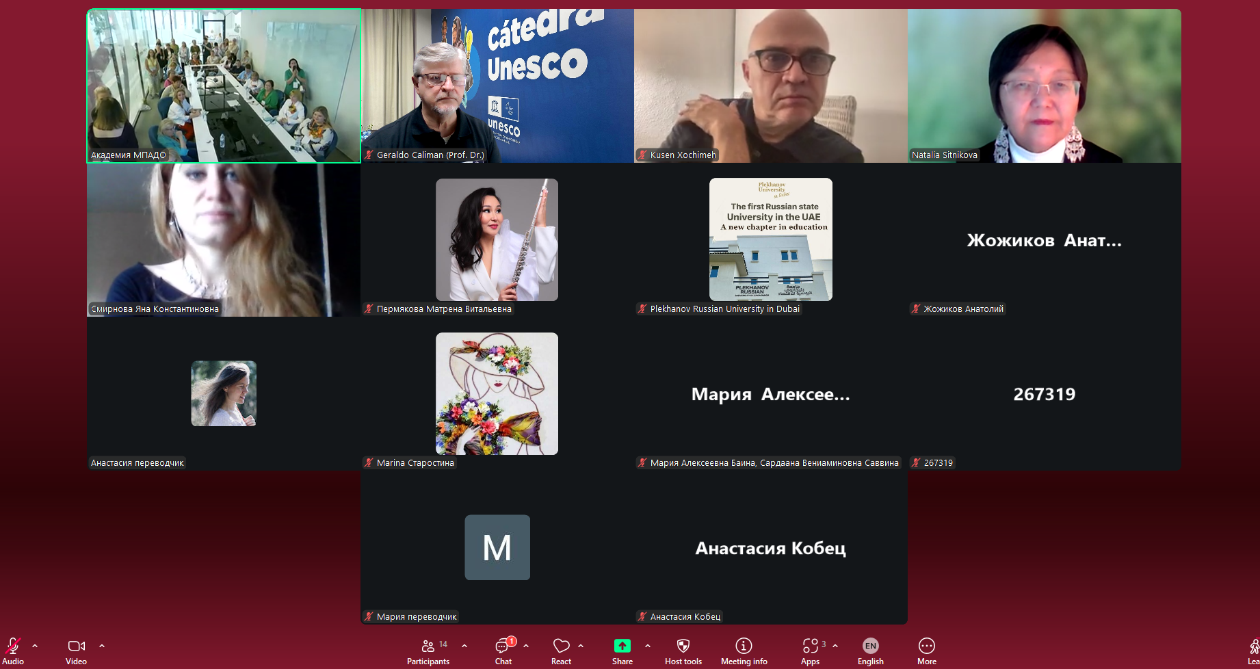The image size is (1260, 669).
Task: Expand the arrow next to Share
Action: 648,646
